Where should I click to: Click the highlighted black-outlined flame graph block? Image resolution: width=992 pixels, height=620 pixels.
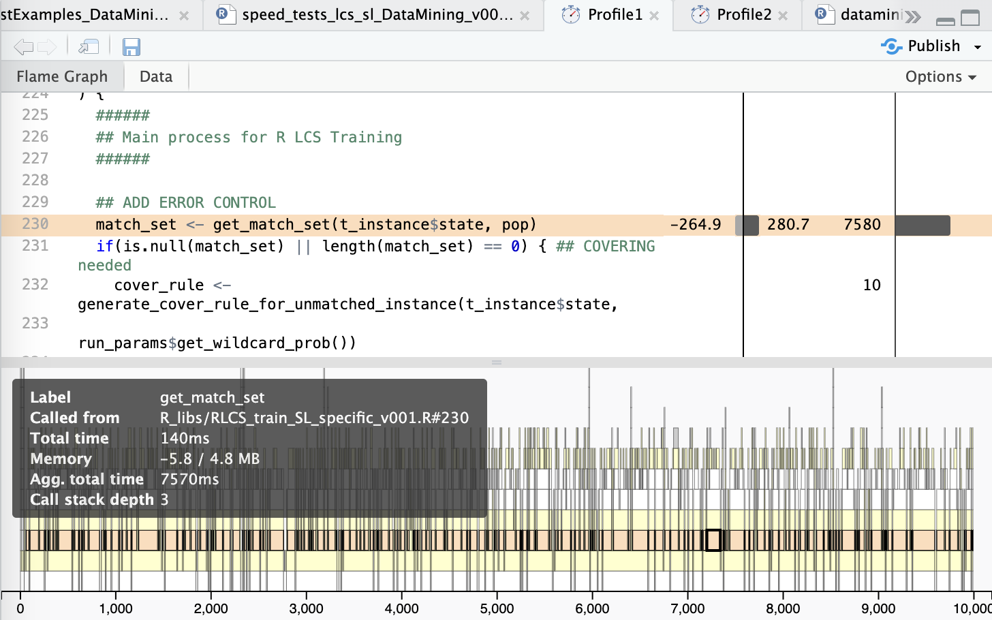[x=713, y=540]
